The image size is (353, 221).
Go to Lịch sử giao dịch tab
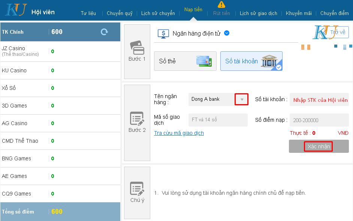coord(259,13)
